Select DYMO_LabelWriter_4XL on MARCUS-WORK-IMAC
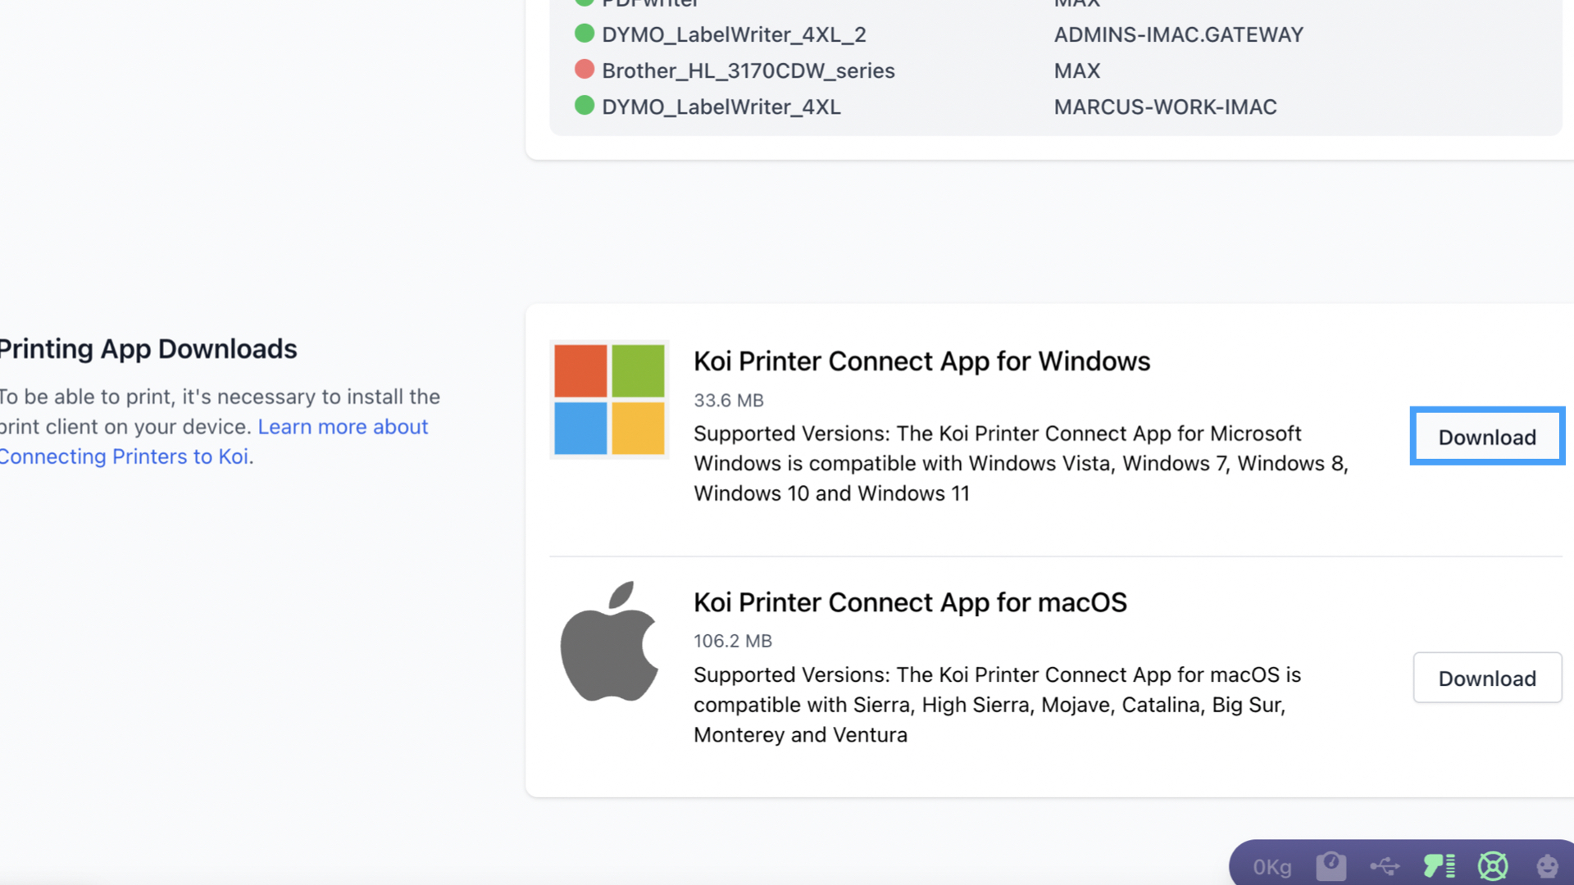Image resolution: width=1574 pixels, height=885 pixels. click(721, 107)
